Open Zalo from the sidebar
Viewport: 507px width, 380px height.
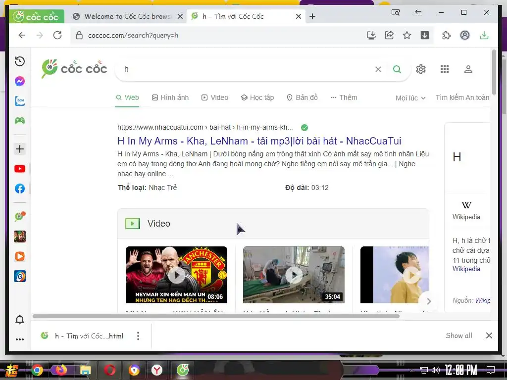click(x=20, y=101)
